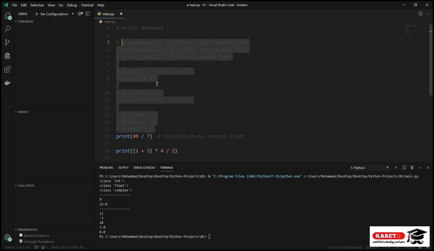
Task: Click line number 18 in gutter
Action: coord(107,151)
